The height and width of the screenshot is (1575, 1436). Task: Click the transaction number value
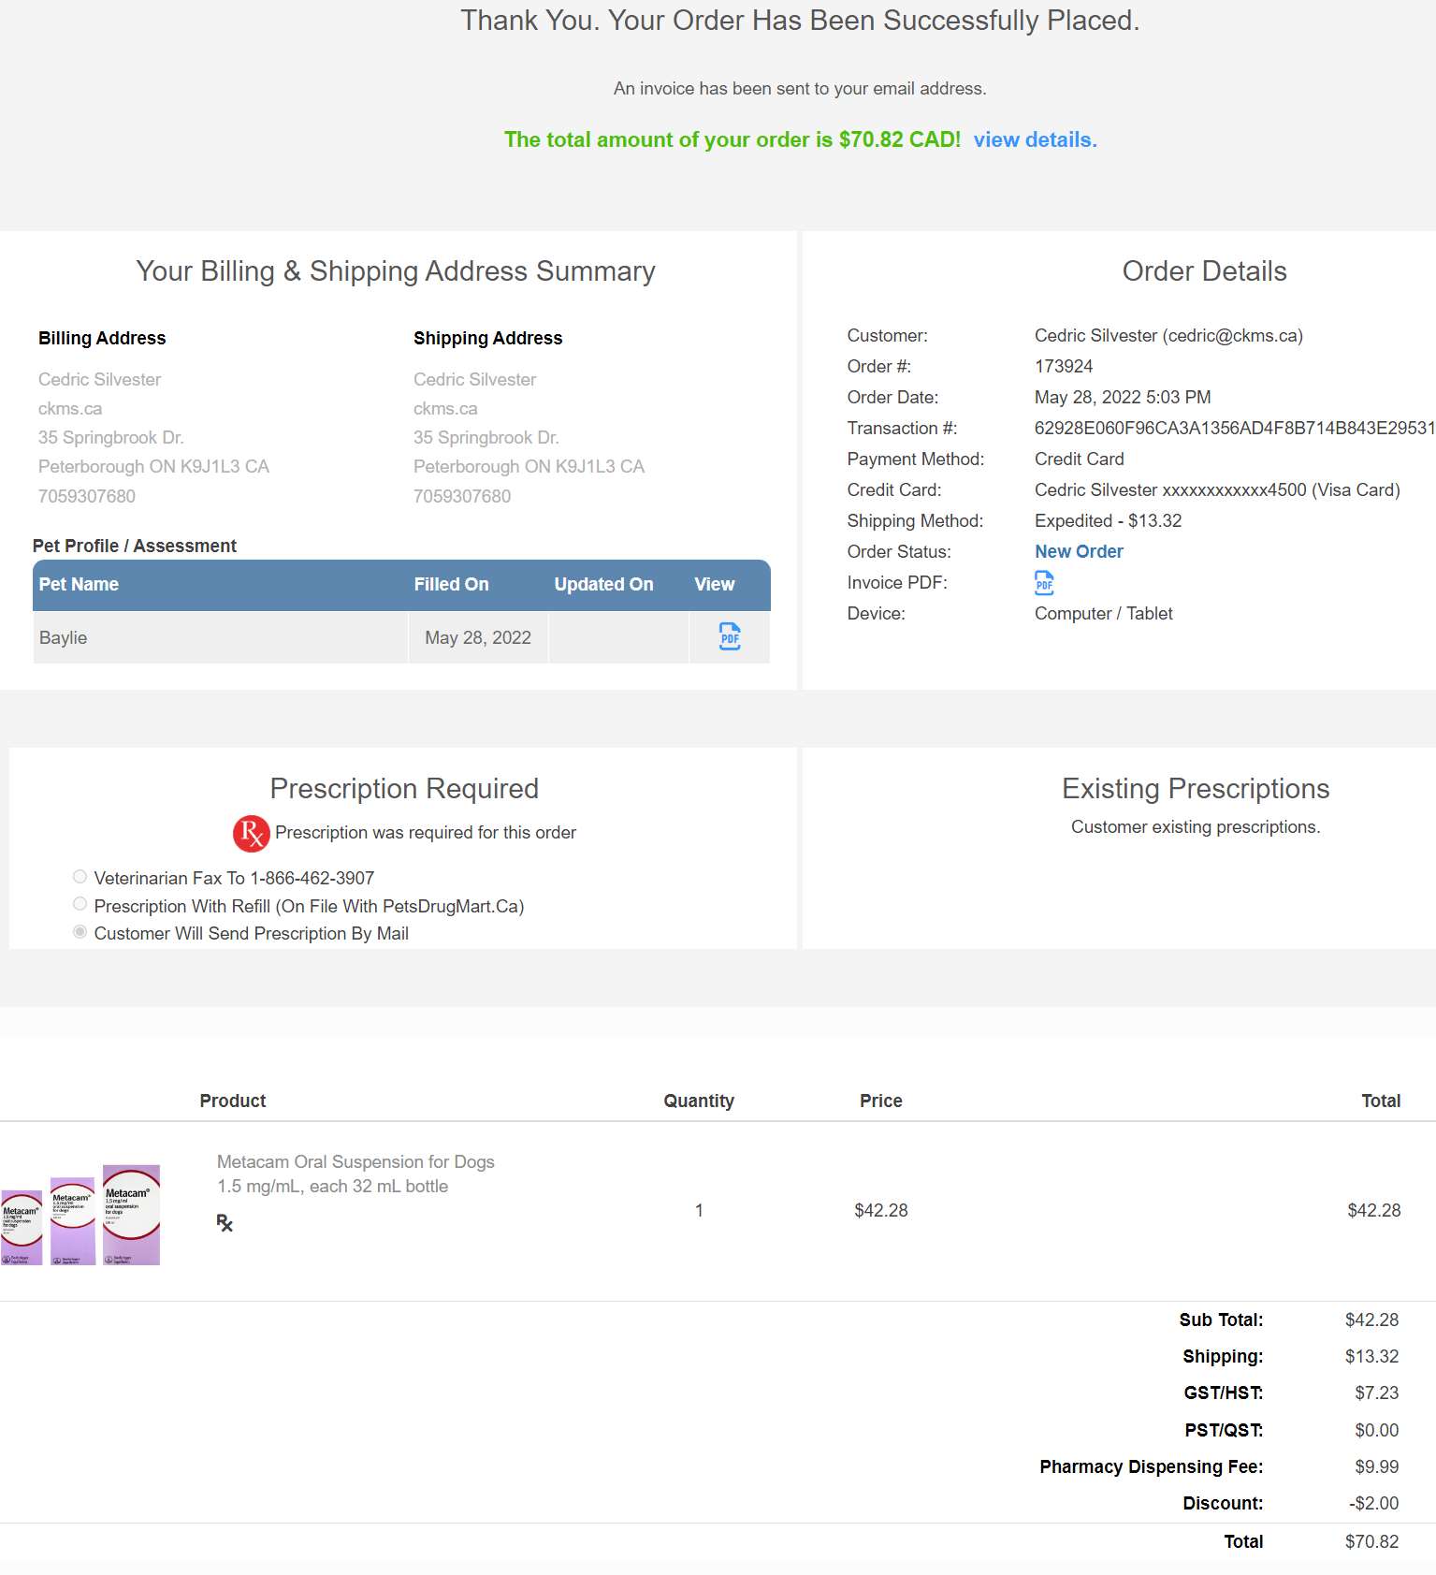point(1233,429)
